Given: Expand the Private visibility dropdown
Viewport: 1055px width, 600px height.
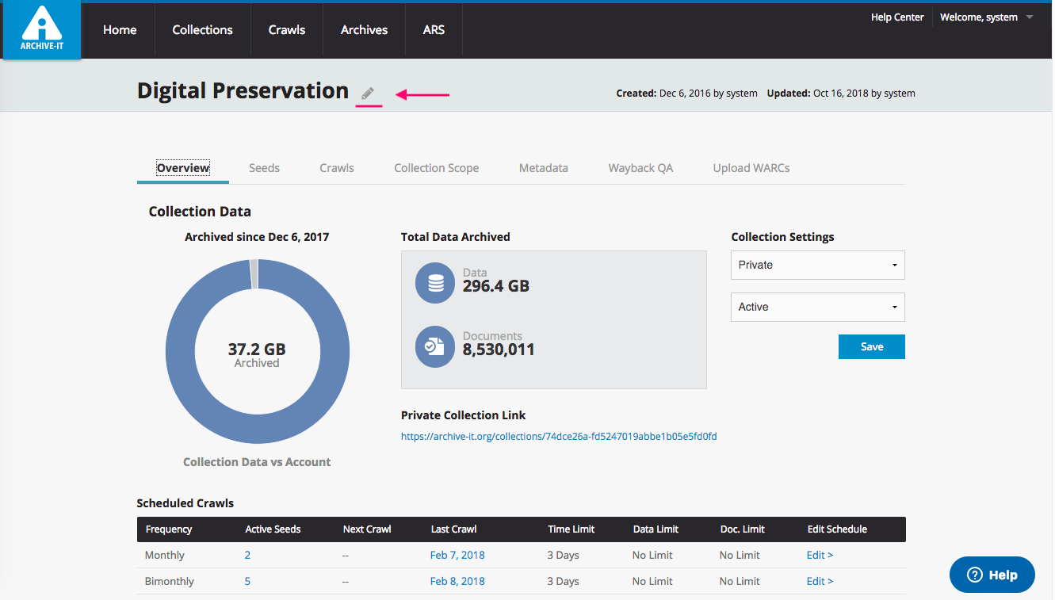Looking at the screenshot, I should click(817, 265).
